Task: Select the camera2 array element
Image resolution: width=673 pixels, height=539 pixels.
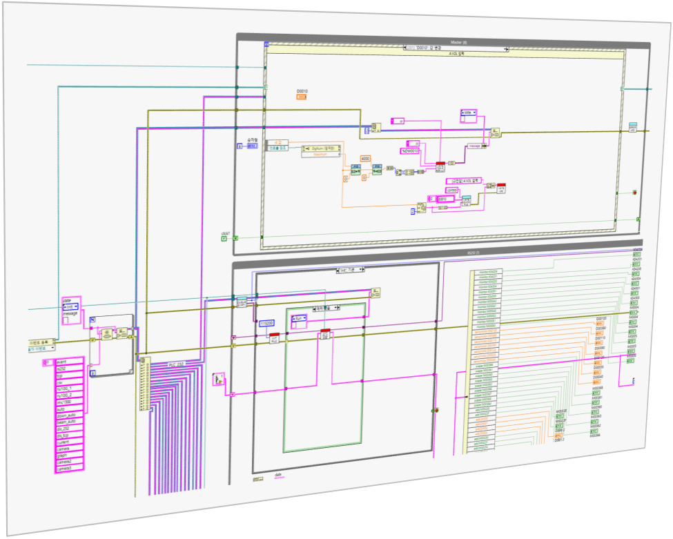Action: (70, 462)
